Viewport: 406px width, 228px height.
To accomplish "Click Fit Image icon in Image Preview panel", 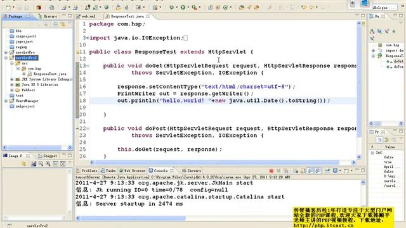I will [x=63, y=164].
